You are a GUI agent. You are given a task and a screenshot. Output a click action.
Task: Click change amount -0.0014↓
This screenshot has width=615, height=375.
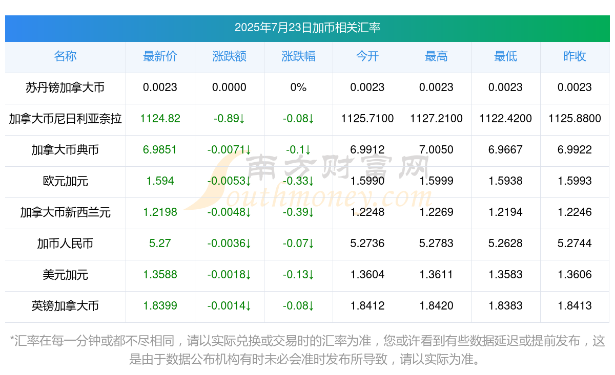pos(229,306)
